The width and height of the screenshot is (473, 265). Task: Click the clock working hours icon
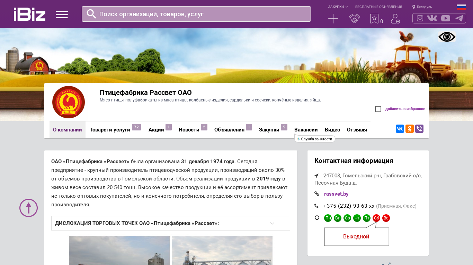click(x=317, y=218)
